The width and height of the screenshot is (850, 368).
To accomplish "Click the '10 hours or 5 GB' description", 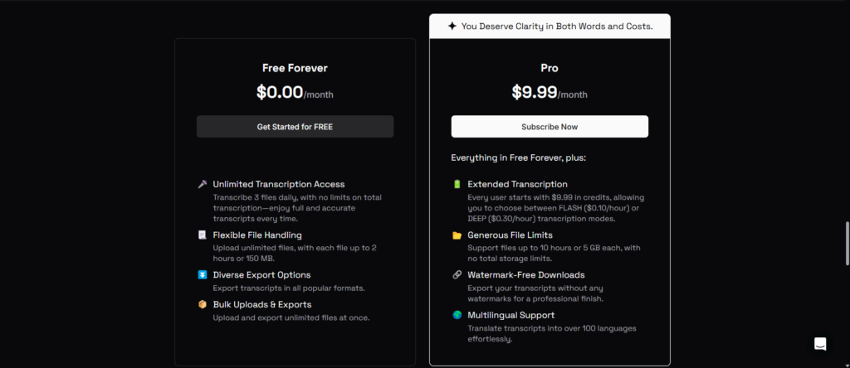I will point(554,254).
